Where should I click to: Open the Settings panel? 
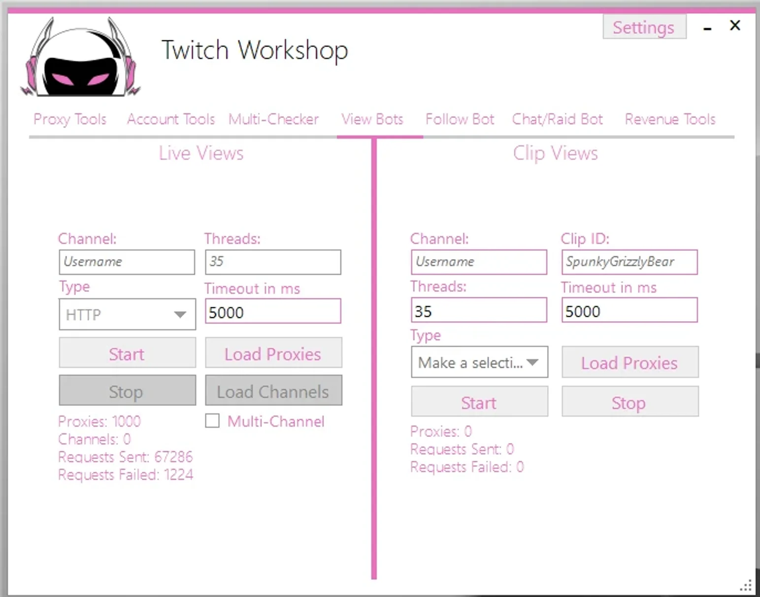[x=644, y=27]
